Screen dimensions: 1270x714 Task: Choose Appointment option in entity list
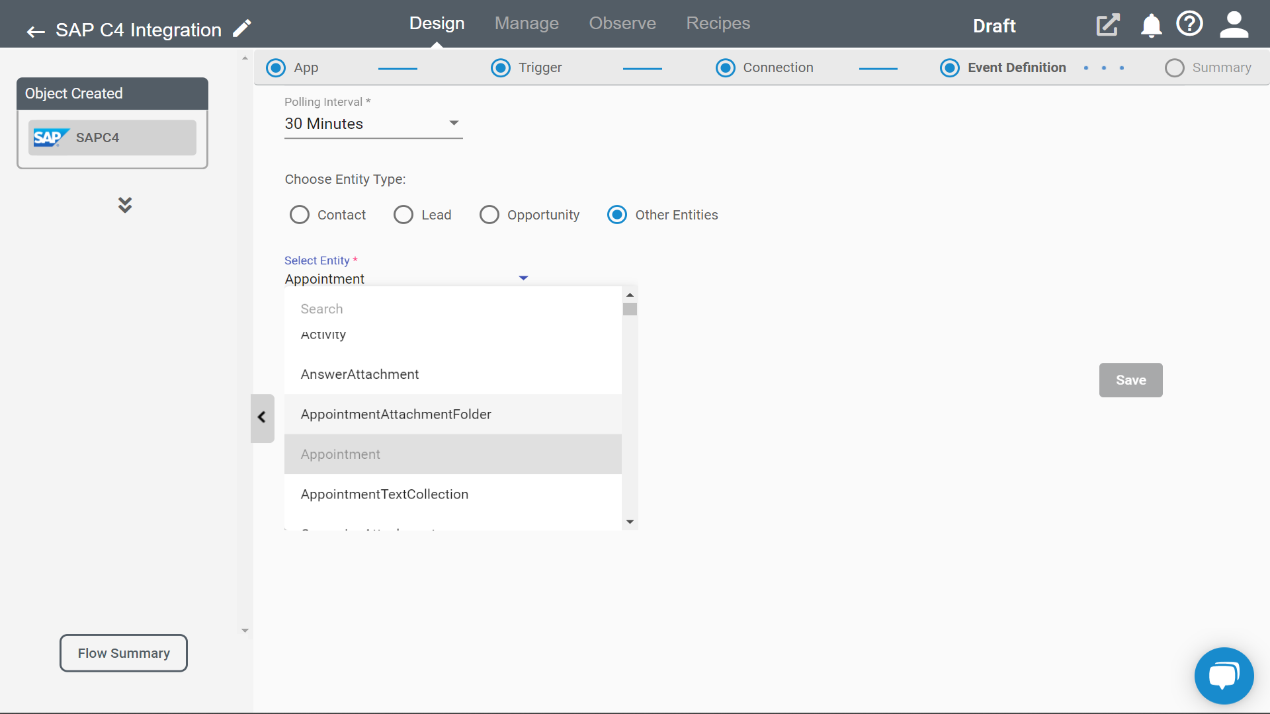coord(452,454)
